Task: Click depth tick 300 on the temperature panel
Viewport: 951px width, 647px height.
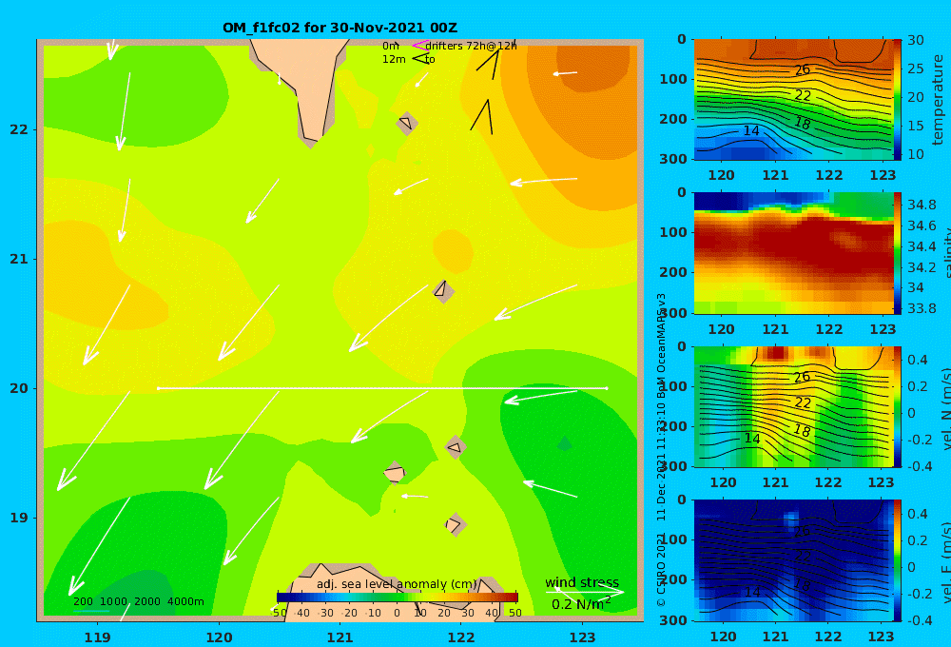Action: coord(673,158)
